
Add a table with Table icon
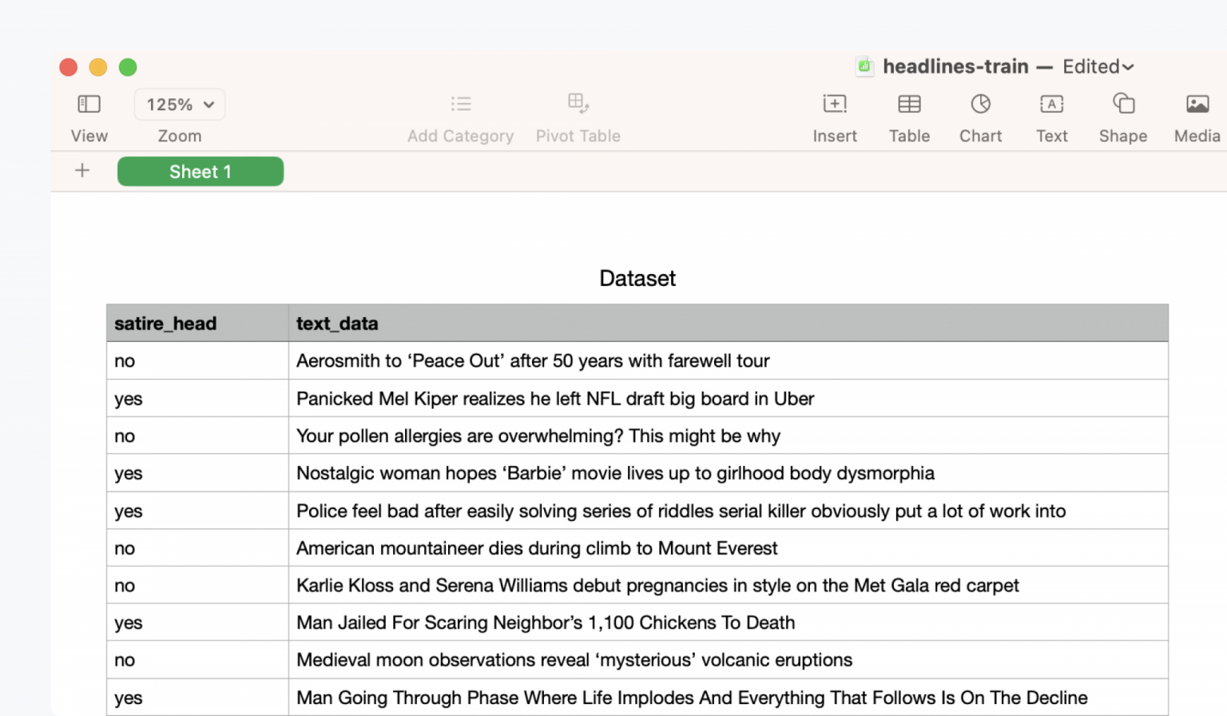[x=909, y=104]
